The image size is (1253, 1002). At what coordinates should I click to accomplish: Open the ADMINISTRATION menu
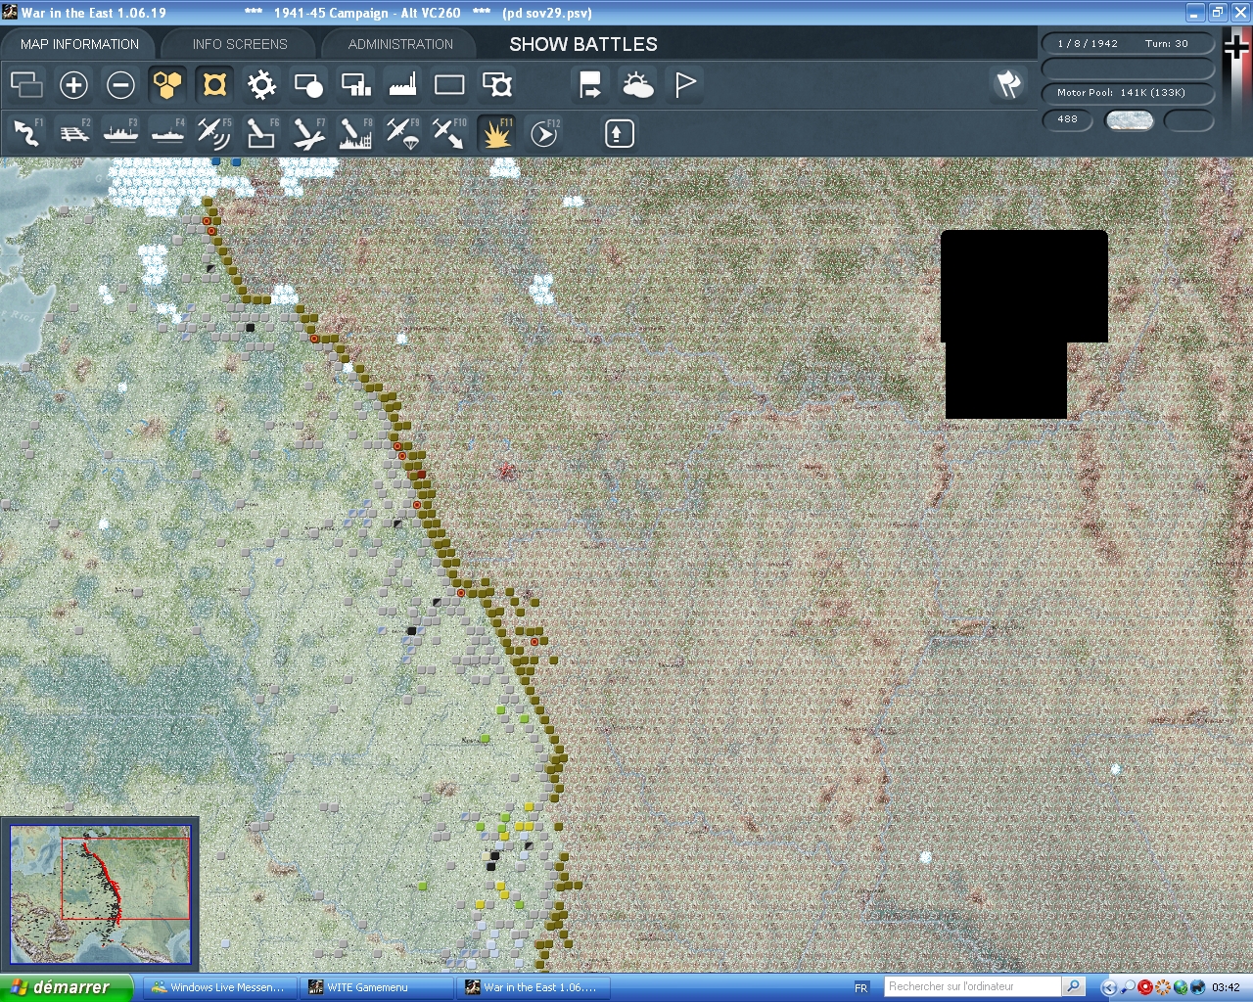pos(398,44)
